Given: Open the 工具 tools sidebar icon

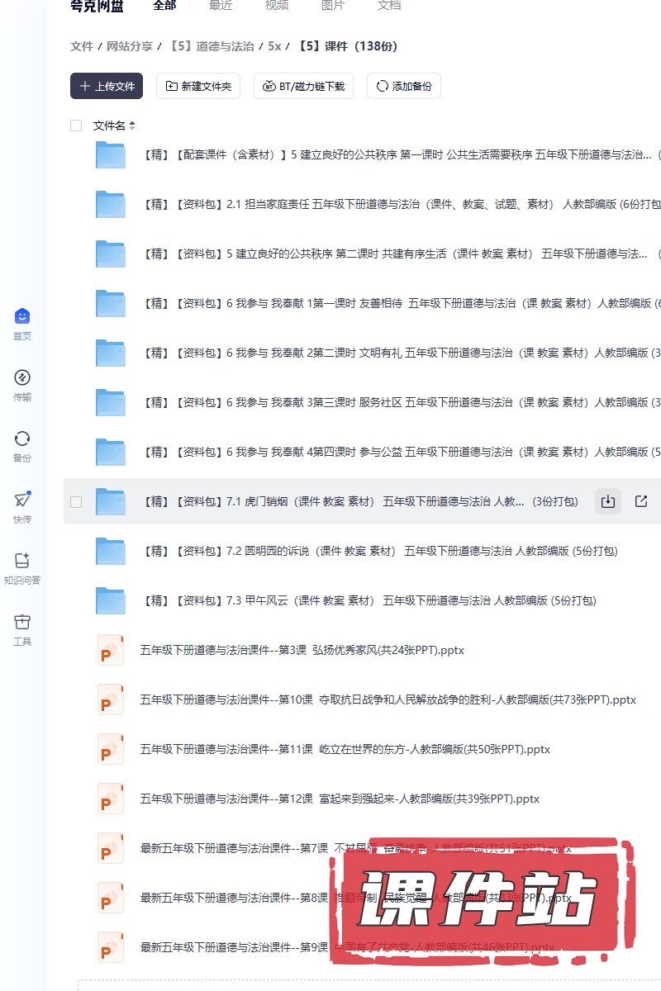Looking at the screenshot, I should [22, 622].
